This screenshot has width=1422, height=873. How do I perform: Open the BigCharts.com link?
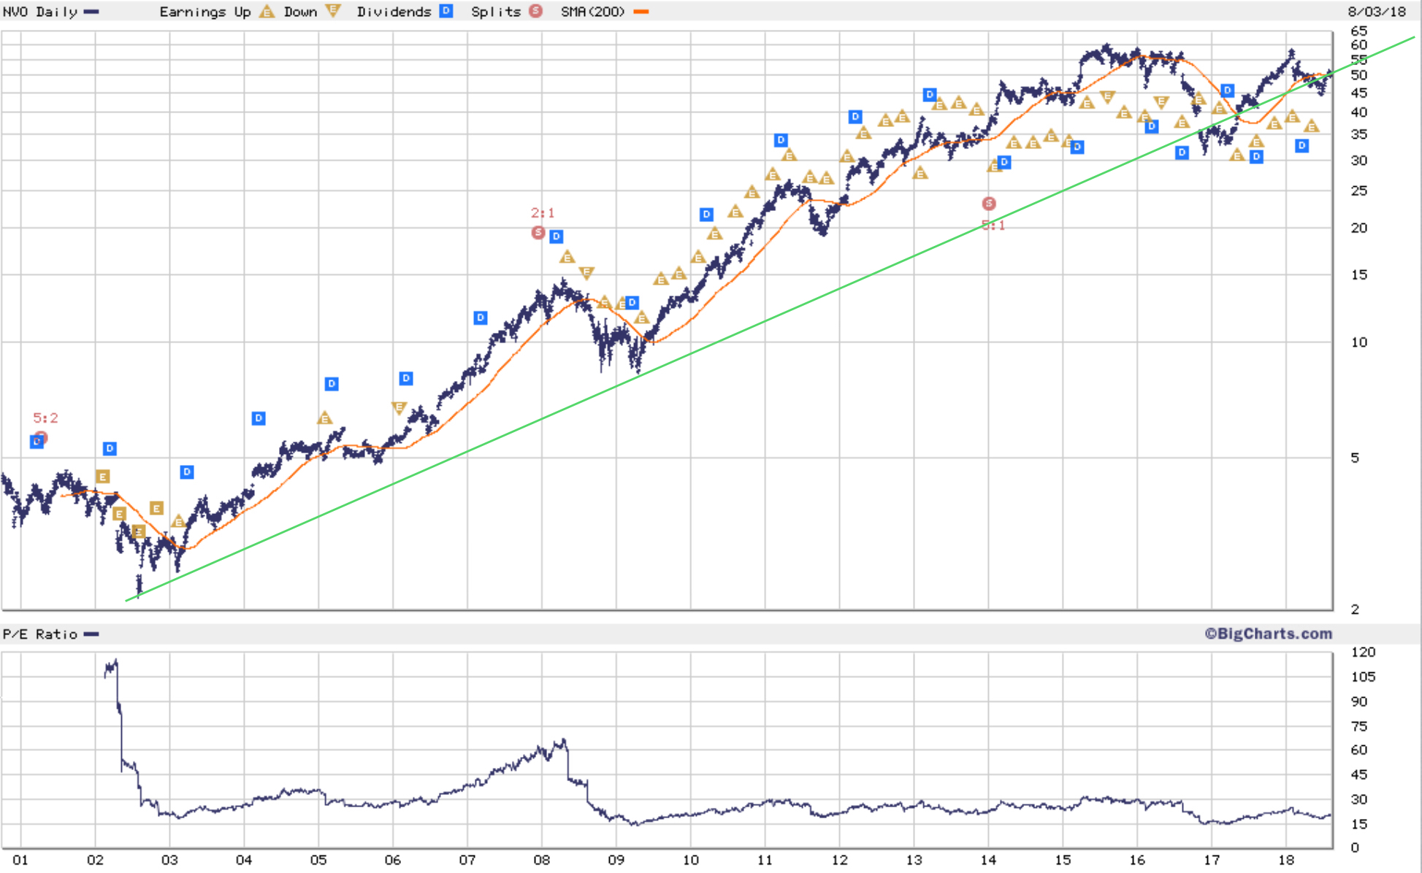(1269, 634)
